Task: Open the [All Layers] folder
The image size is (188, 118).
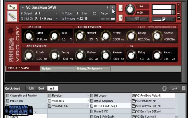Action: (x=110, y=96)
